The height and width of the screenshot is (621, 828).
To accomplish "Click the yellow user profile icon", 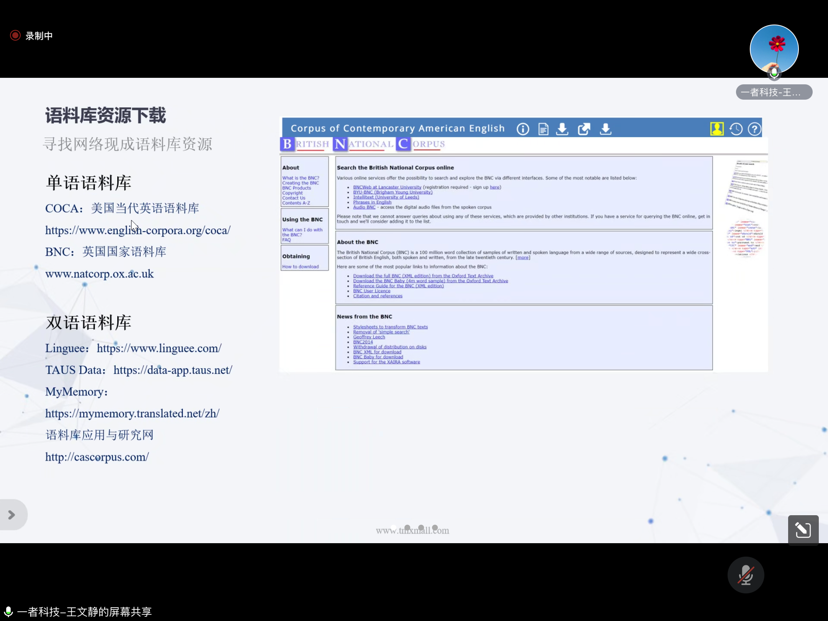I will coord(717,129).
